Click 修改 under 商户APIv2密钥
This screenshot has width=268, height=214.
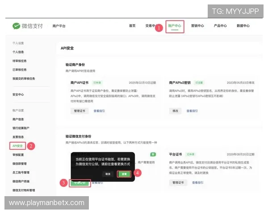(175, 111)
